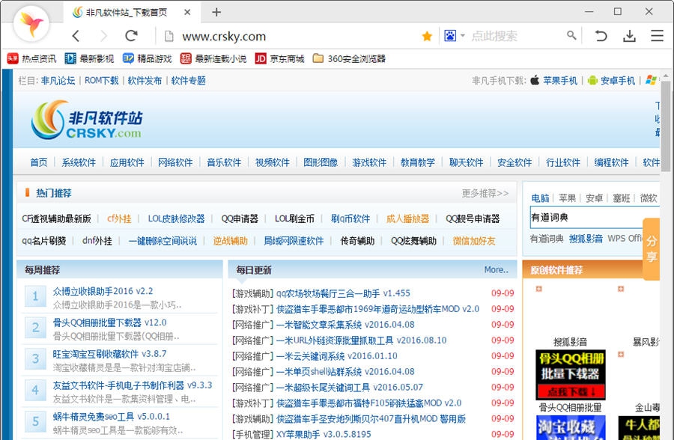Click the search magnifier icon
The width and height of the screenshot is (674, 440).
click(571, 35)
